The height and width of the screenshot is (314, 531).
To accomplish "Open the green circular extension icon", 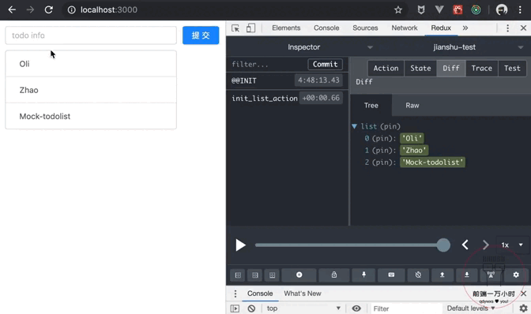I will point(476,9).
